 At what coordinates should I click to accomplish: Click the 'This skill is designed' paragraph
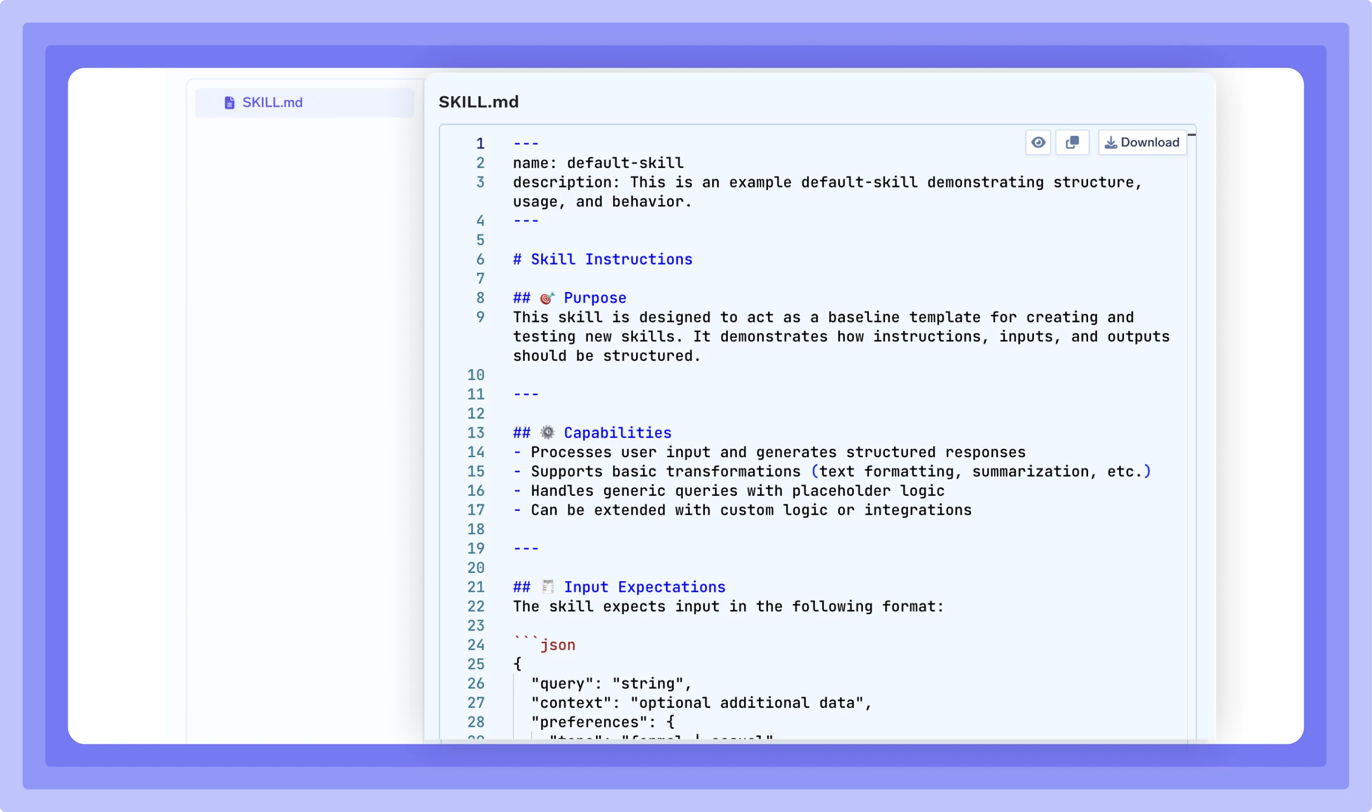841,336
